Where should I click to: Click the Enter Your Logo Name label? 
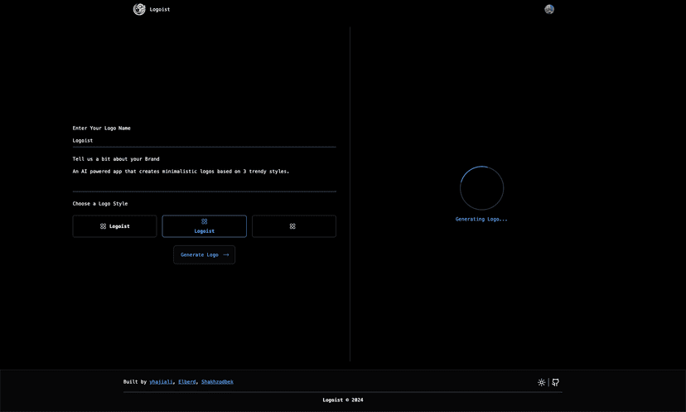click(x=102, y=128)
